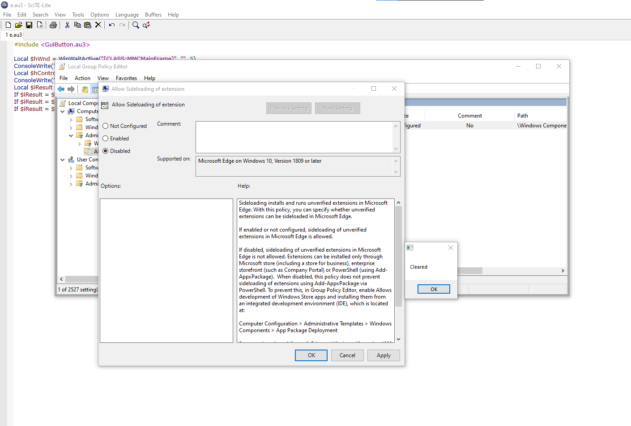The width and height of the screenshot is (631, 426).
Task: Click the Help text scrollbar up arrow
Action: [x=398, y=202]
